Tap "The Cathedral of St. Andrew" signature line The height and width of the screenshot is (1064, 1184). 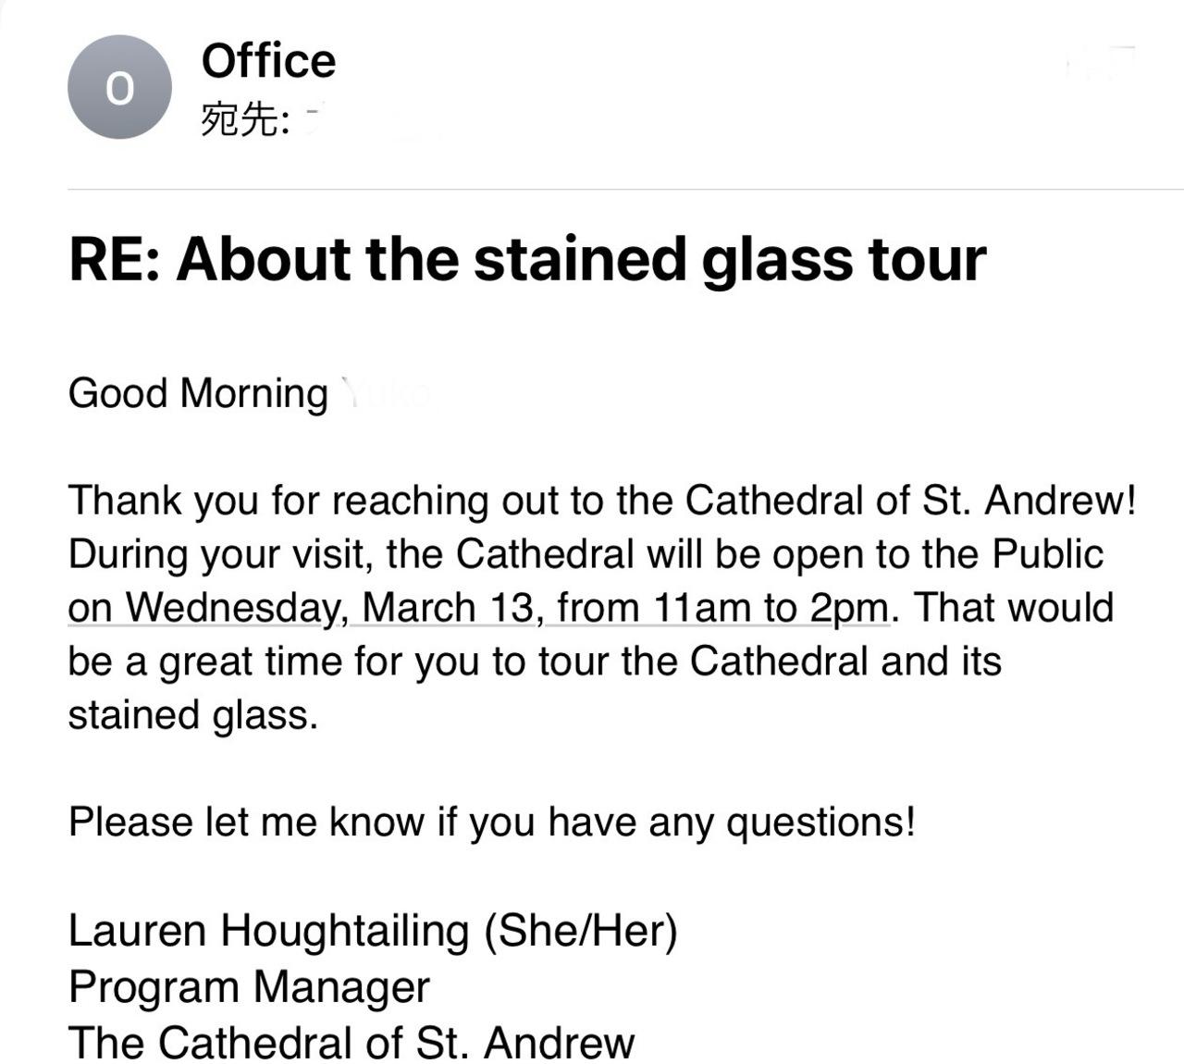(x=351, y=1043)
